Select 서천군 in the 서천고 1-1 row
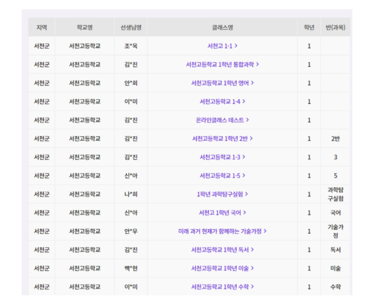This screenshot has width=371, height=301. tap(42, 46)
